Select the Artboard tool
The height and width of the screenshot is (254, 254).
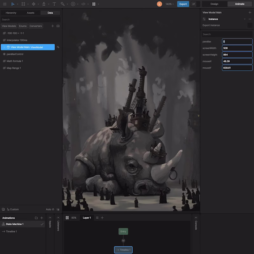pyautogui.click(x=23, y=4)
